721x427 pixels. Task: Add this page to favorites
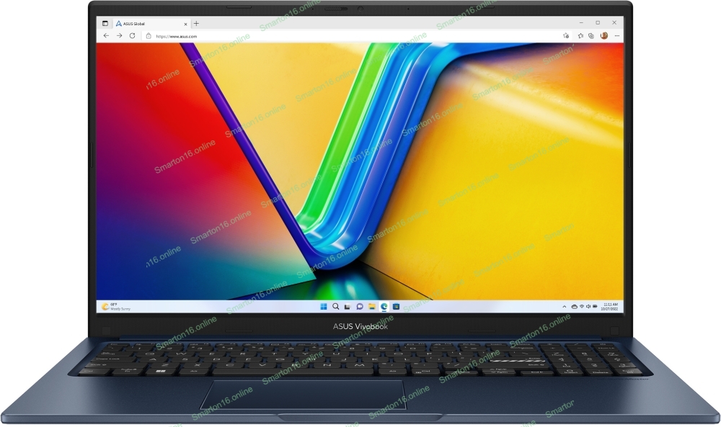pos(566,35)
